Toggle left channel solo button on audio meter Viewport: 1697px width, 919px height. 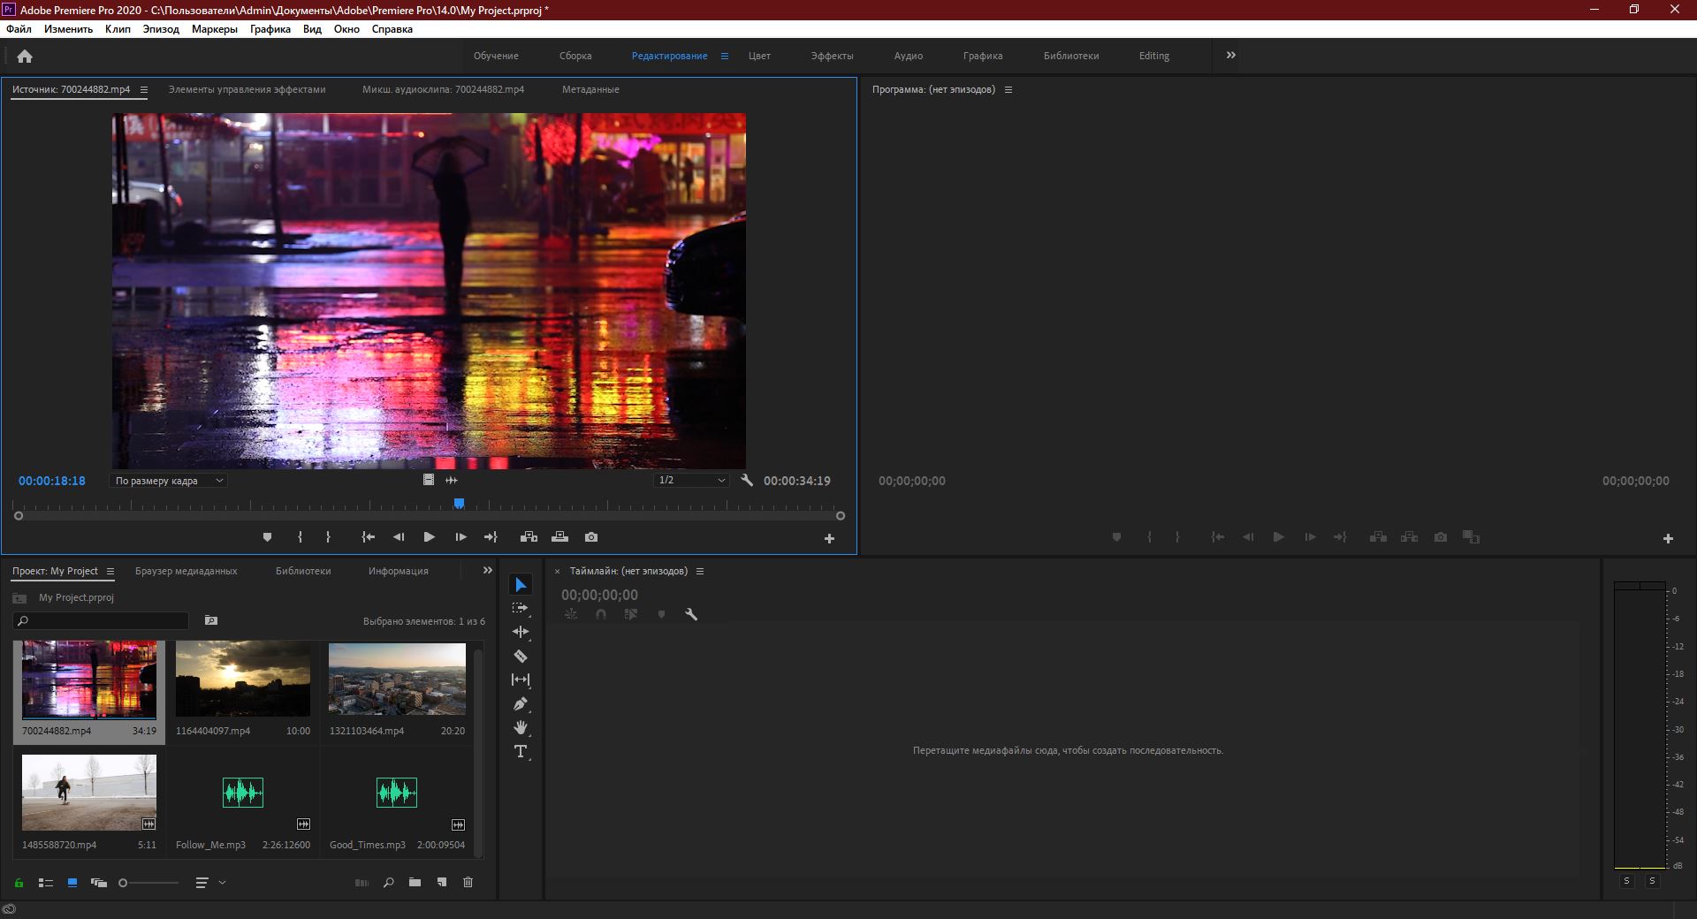coord(1626,881)
